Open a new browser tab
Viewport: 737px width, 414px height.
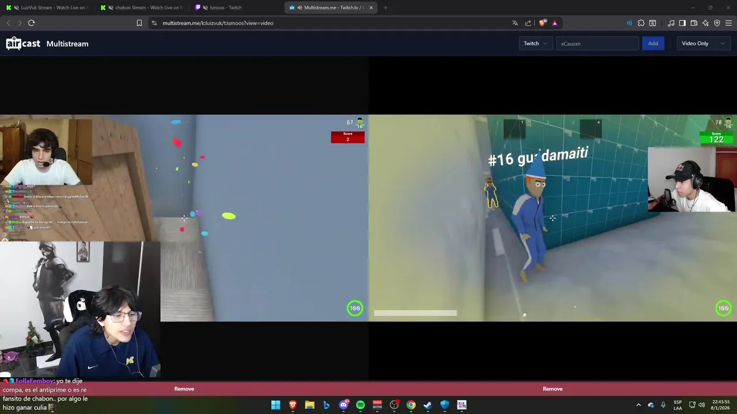pos(385,7)
